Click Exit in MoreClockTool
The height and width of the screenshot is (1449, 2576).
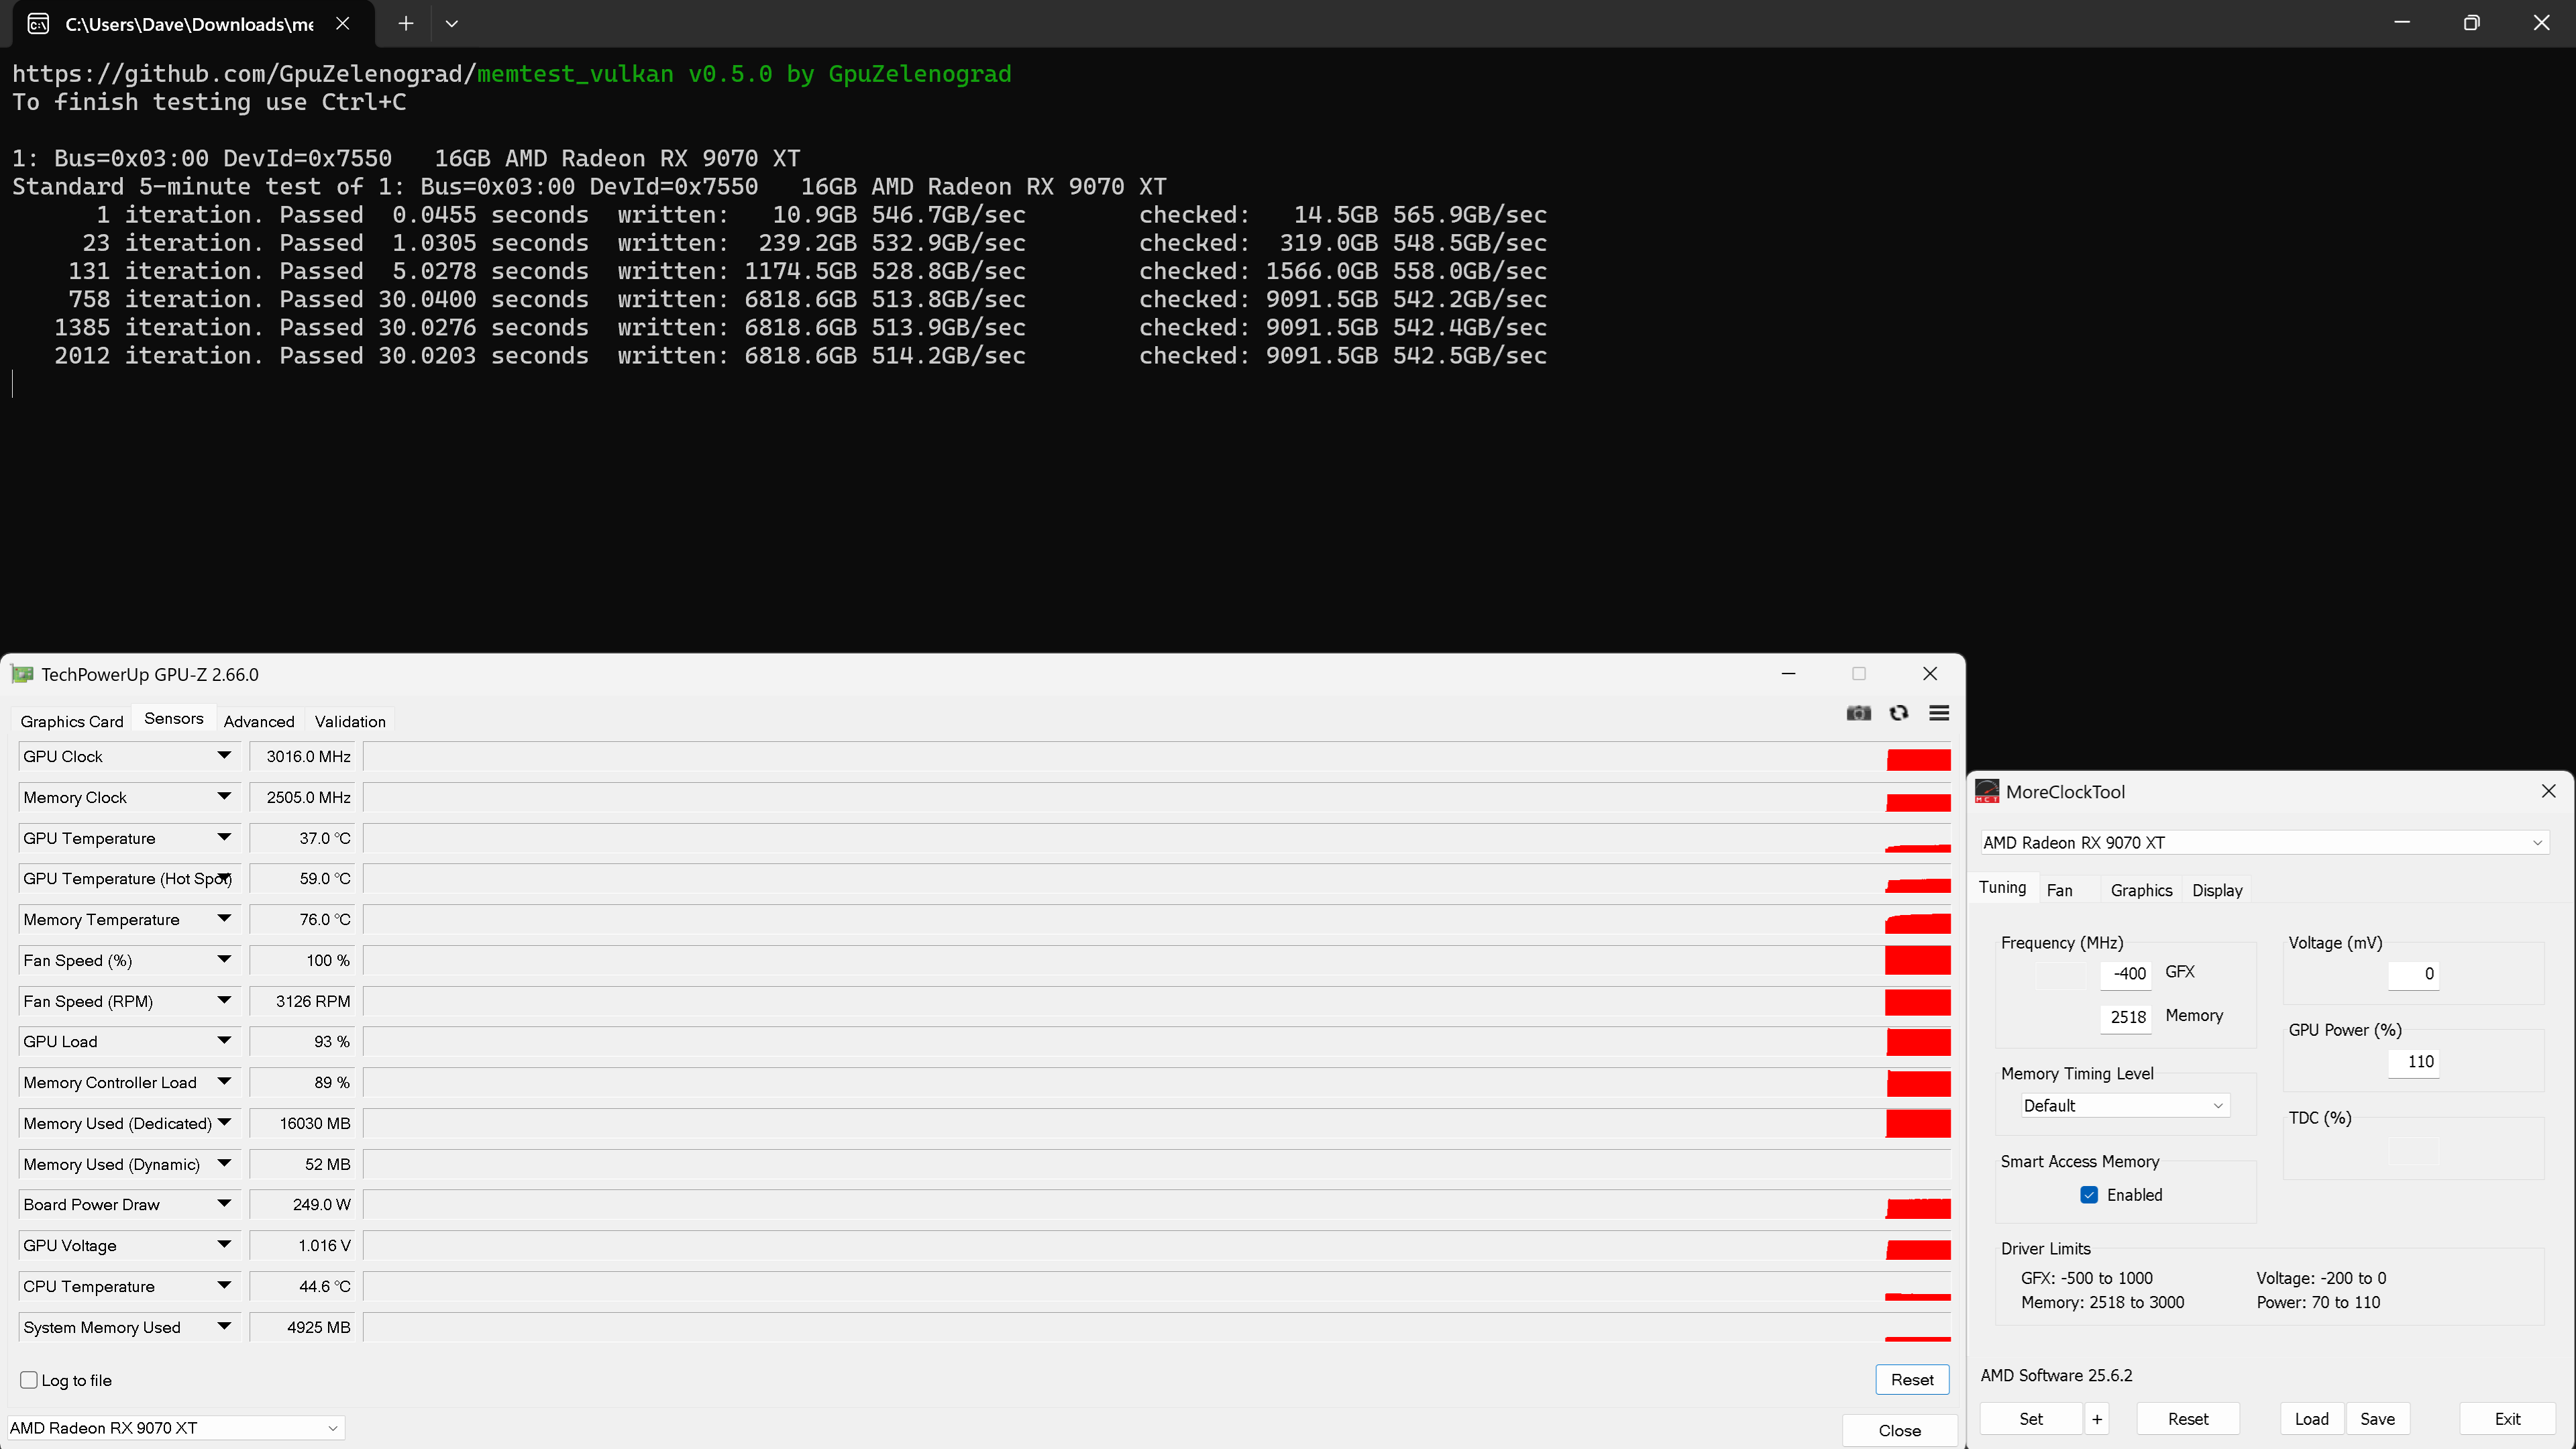point(2507,1418)
